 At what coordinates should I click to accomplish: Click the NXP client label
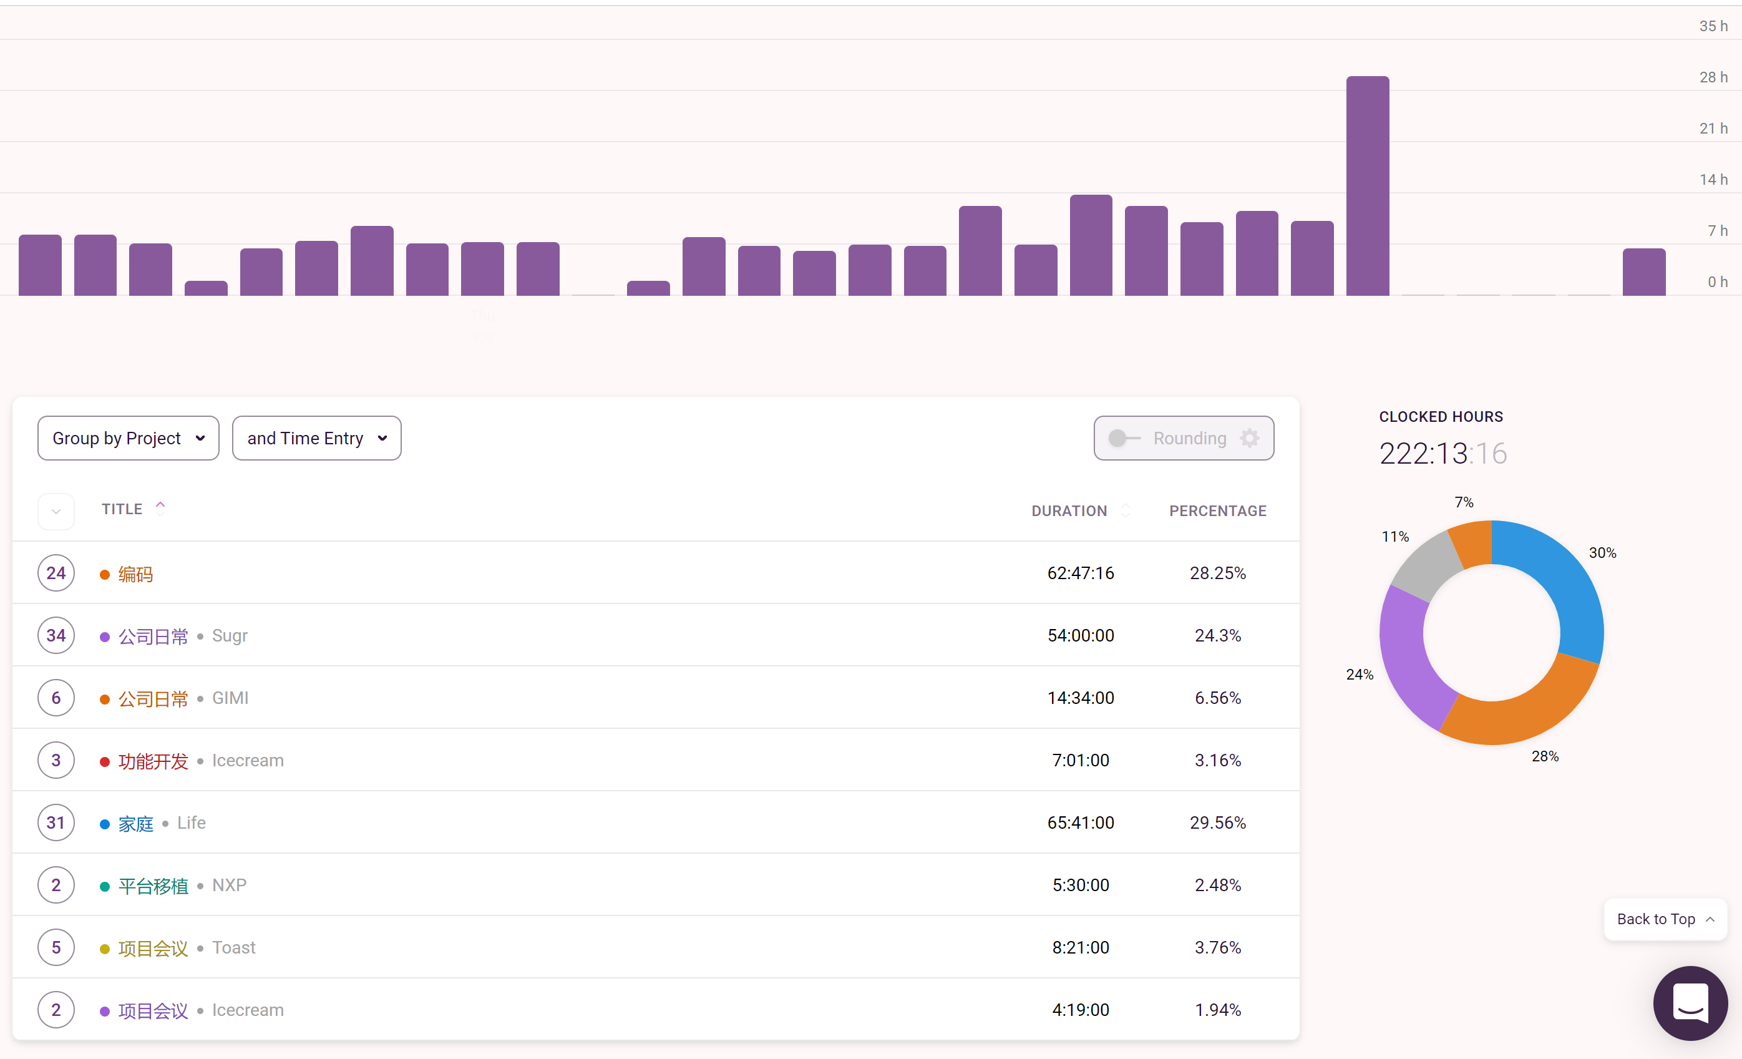229,885
